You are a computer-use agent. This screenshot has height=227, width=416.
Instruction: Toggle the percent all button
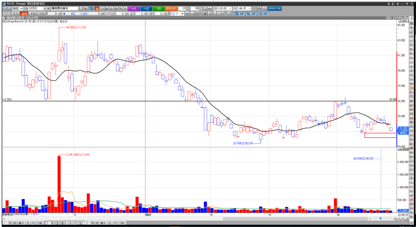pos(251,13)
